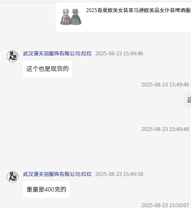Viewport: 191px width, 208px height.
Task: Click 红红 agent name in second sender label
Action: 86,174
